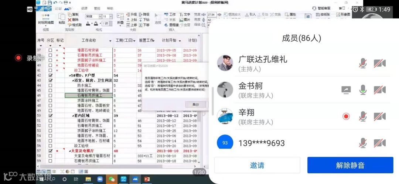Click 金书舸's screen share icon

click(346, 89)
